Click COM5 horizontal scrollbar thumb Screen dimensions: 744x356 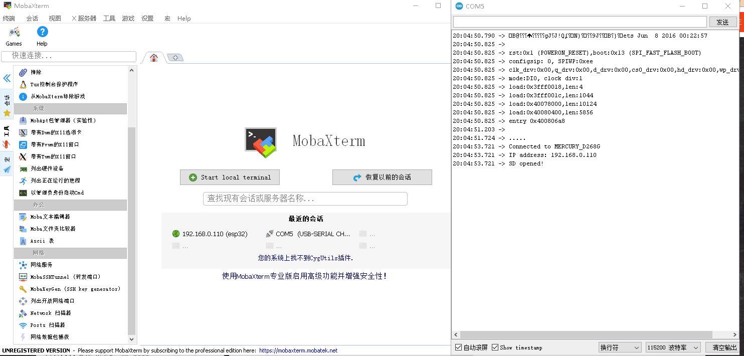(x=586, y=334)
